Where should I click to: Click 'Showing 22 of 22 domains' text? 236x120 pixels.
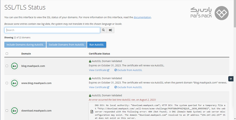(17, 37)
